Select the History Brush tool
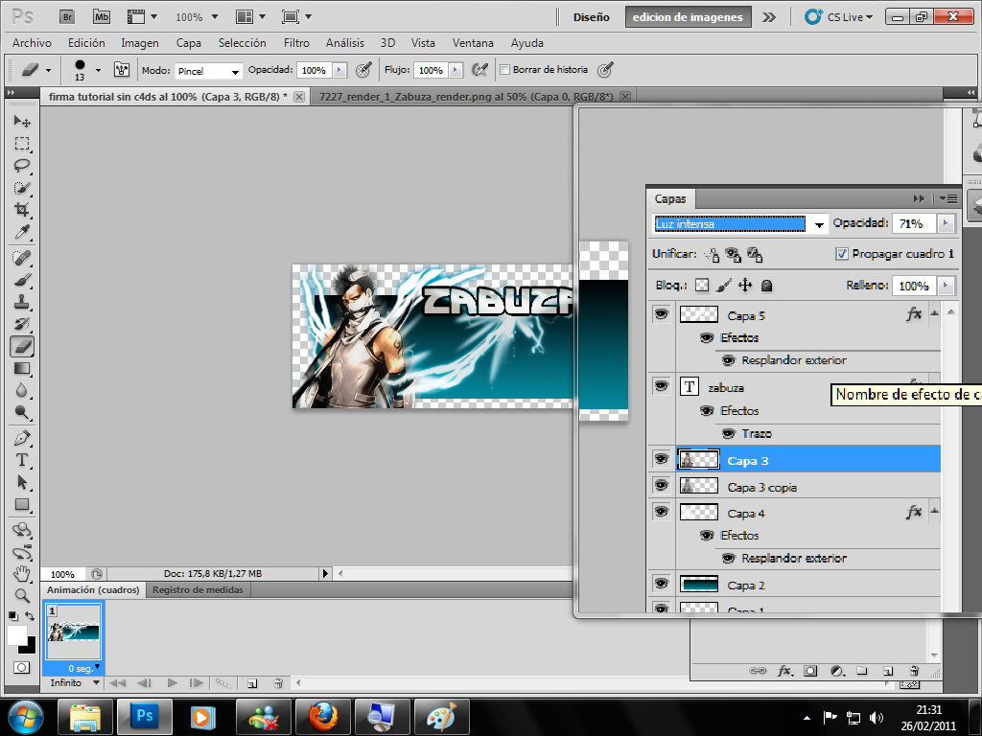The image size is (982, 736). (x=22, y=324)
